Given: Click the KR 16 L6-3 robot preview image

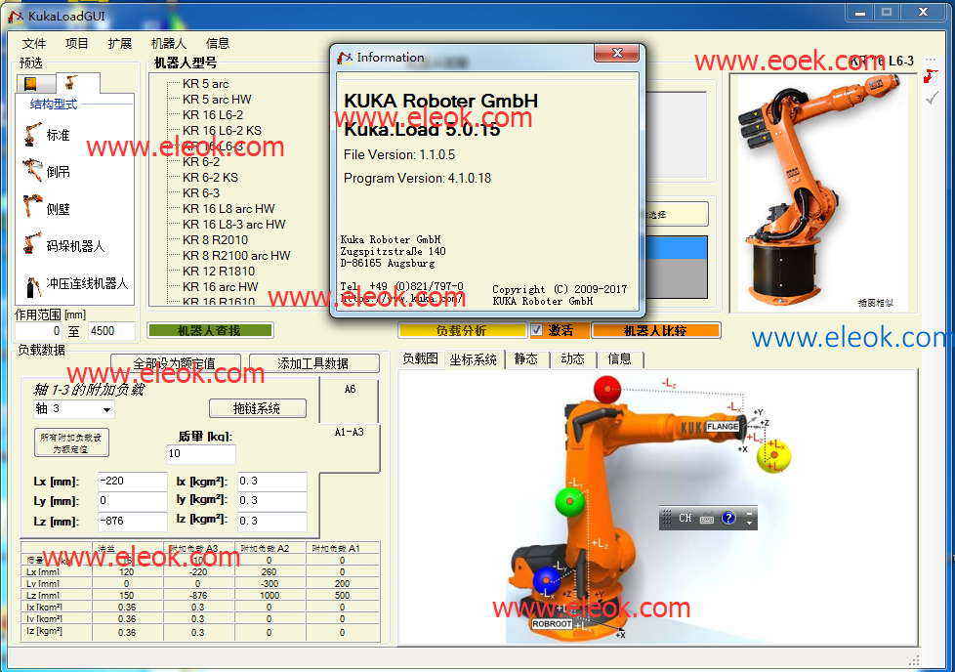Looking at the screenshot, I should [x=822, y=191].
